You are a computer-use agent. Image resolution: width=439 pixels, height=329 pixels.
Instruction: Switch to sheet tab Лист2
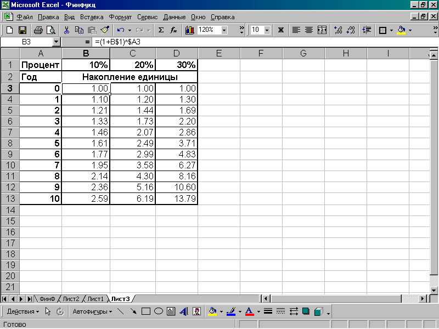pyautogui.click(x=71, y=299)
